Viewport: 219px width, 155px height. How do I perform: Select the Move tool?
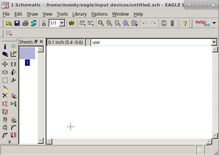coord(5,64)
